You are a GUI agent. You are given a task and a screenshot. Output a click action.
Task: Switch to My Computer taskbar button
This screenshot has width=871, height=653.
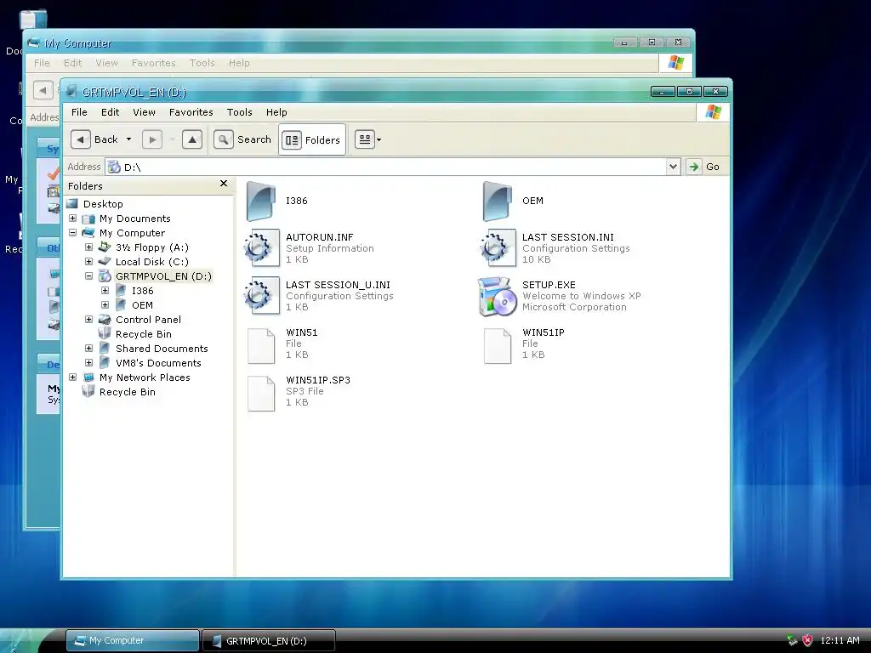tap(132, 640)
